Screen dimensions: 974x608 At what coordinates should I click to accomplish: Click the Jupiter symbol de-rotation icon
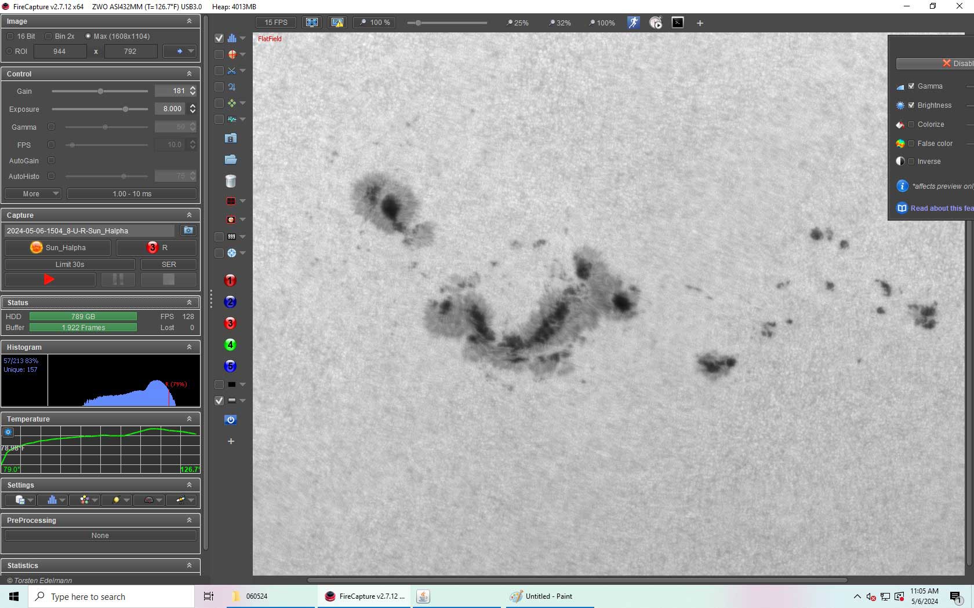pos(232,87)
